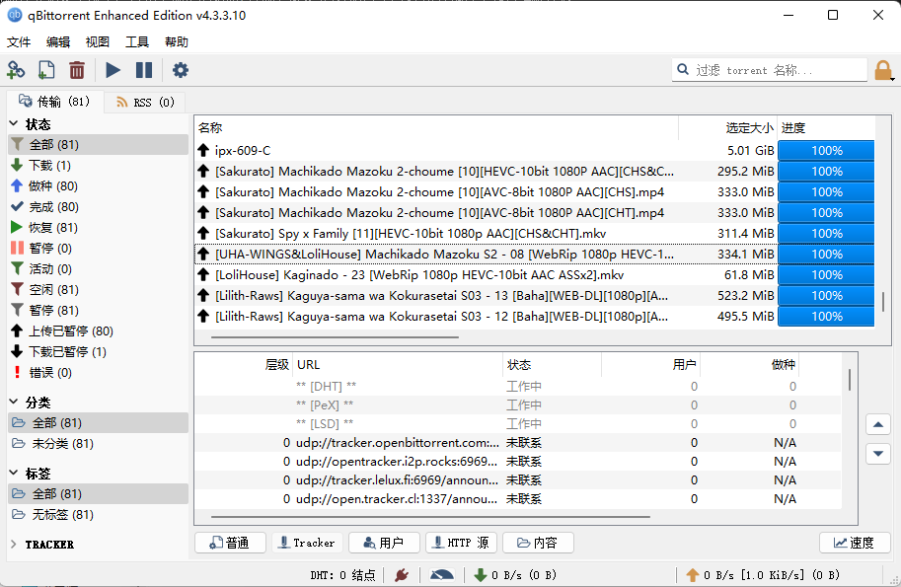Open the 编辑 menu
Screen dimensions: 901x587
58,41
